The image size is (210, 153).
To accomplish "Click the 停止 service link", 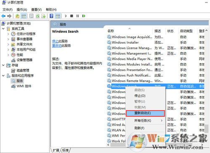I will point(55,41).
